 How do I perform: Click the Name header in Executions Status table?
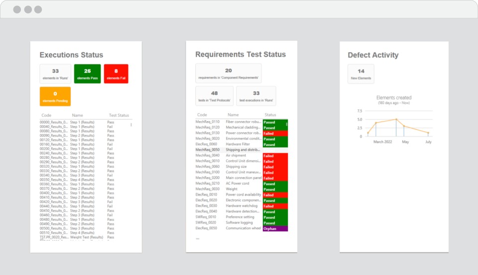[x=78, y=115]
